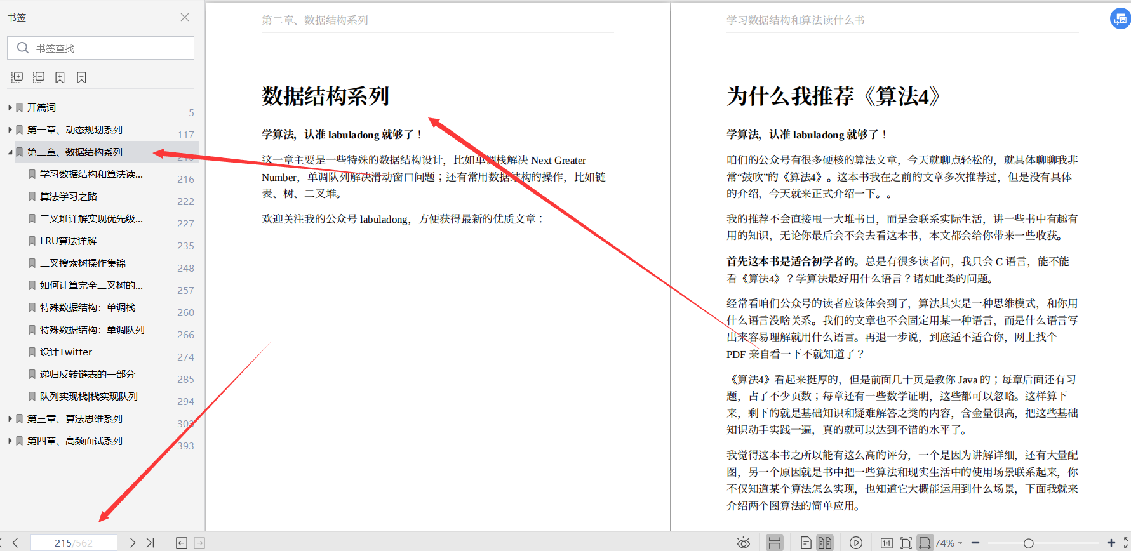The width and height of the screenshot is (1131, 551).
Task: Click the delete bookmark icon
Action: [81, 77]
